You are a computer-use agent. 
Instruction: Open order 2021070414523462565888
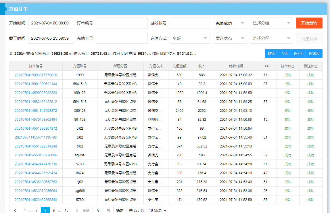[36, 200]
